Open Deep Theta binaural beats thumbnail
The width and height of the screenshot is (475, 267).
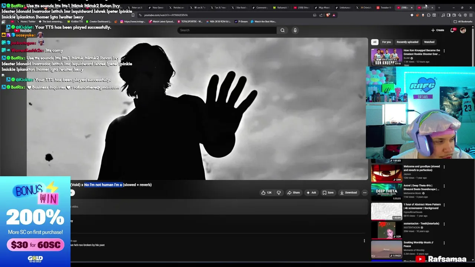[386, 192]
